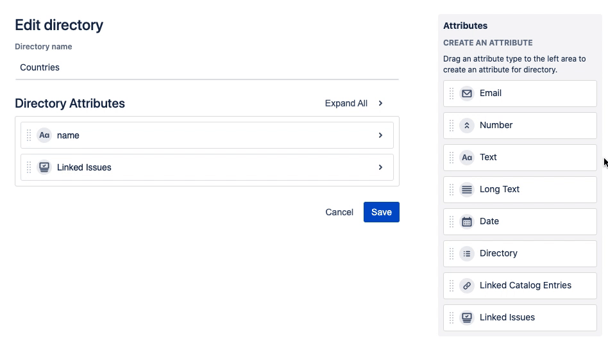608x346 pixels.
Task: Click the Directory list icon
Action: [467, 254]
